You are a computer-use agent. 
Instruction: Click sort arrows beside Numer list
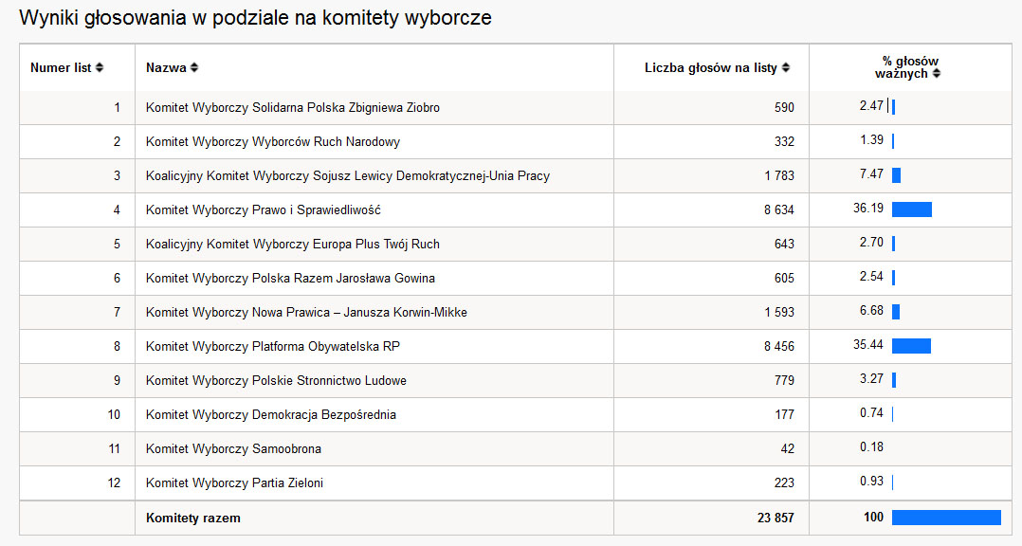pyautogui.click(x=100, y=68)
